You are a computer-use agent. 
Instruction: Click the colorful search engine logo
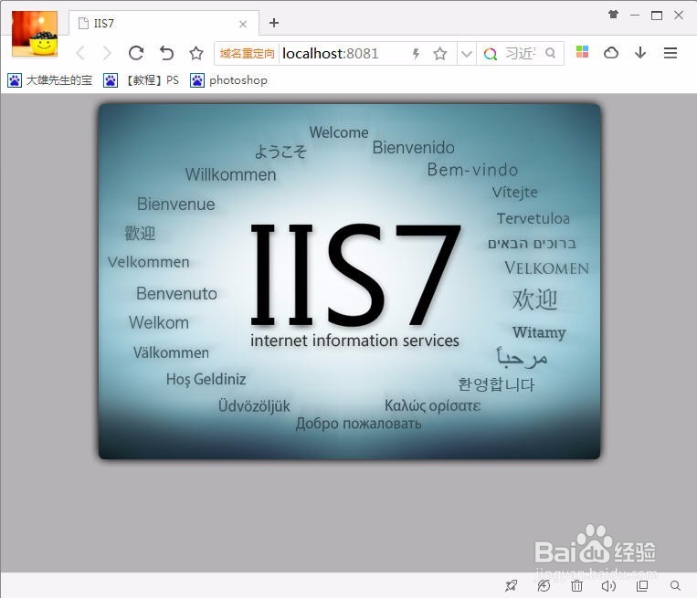(x=491, y=54)
